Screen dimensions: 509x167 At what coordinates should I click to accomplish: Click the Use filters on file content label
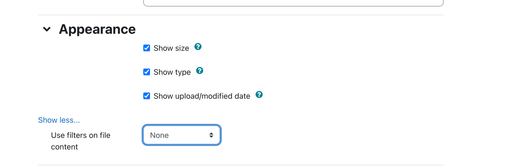tap(81, 141)
